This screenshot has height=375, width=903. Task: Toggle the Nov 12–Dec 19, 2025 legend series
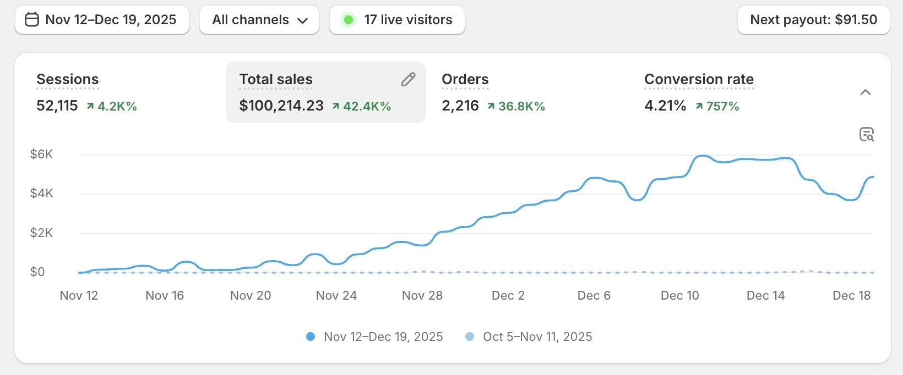(x=383, y=337)
